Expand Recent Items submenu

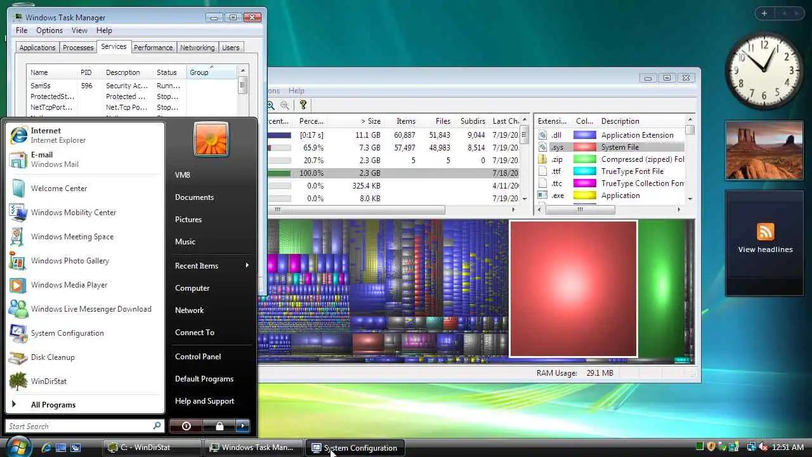211,265
